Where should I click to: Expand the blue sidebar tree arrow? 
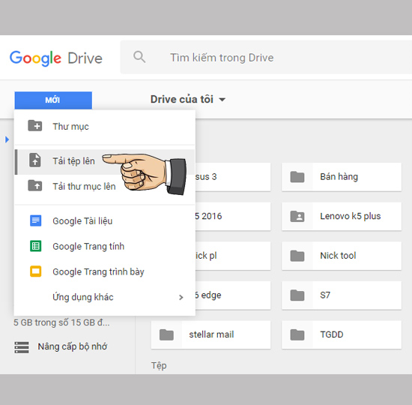click(x=7, y=139)
